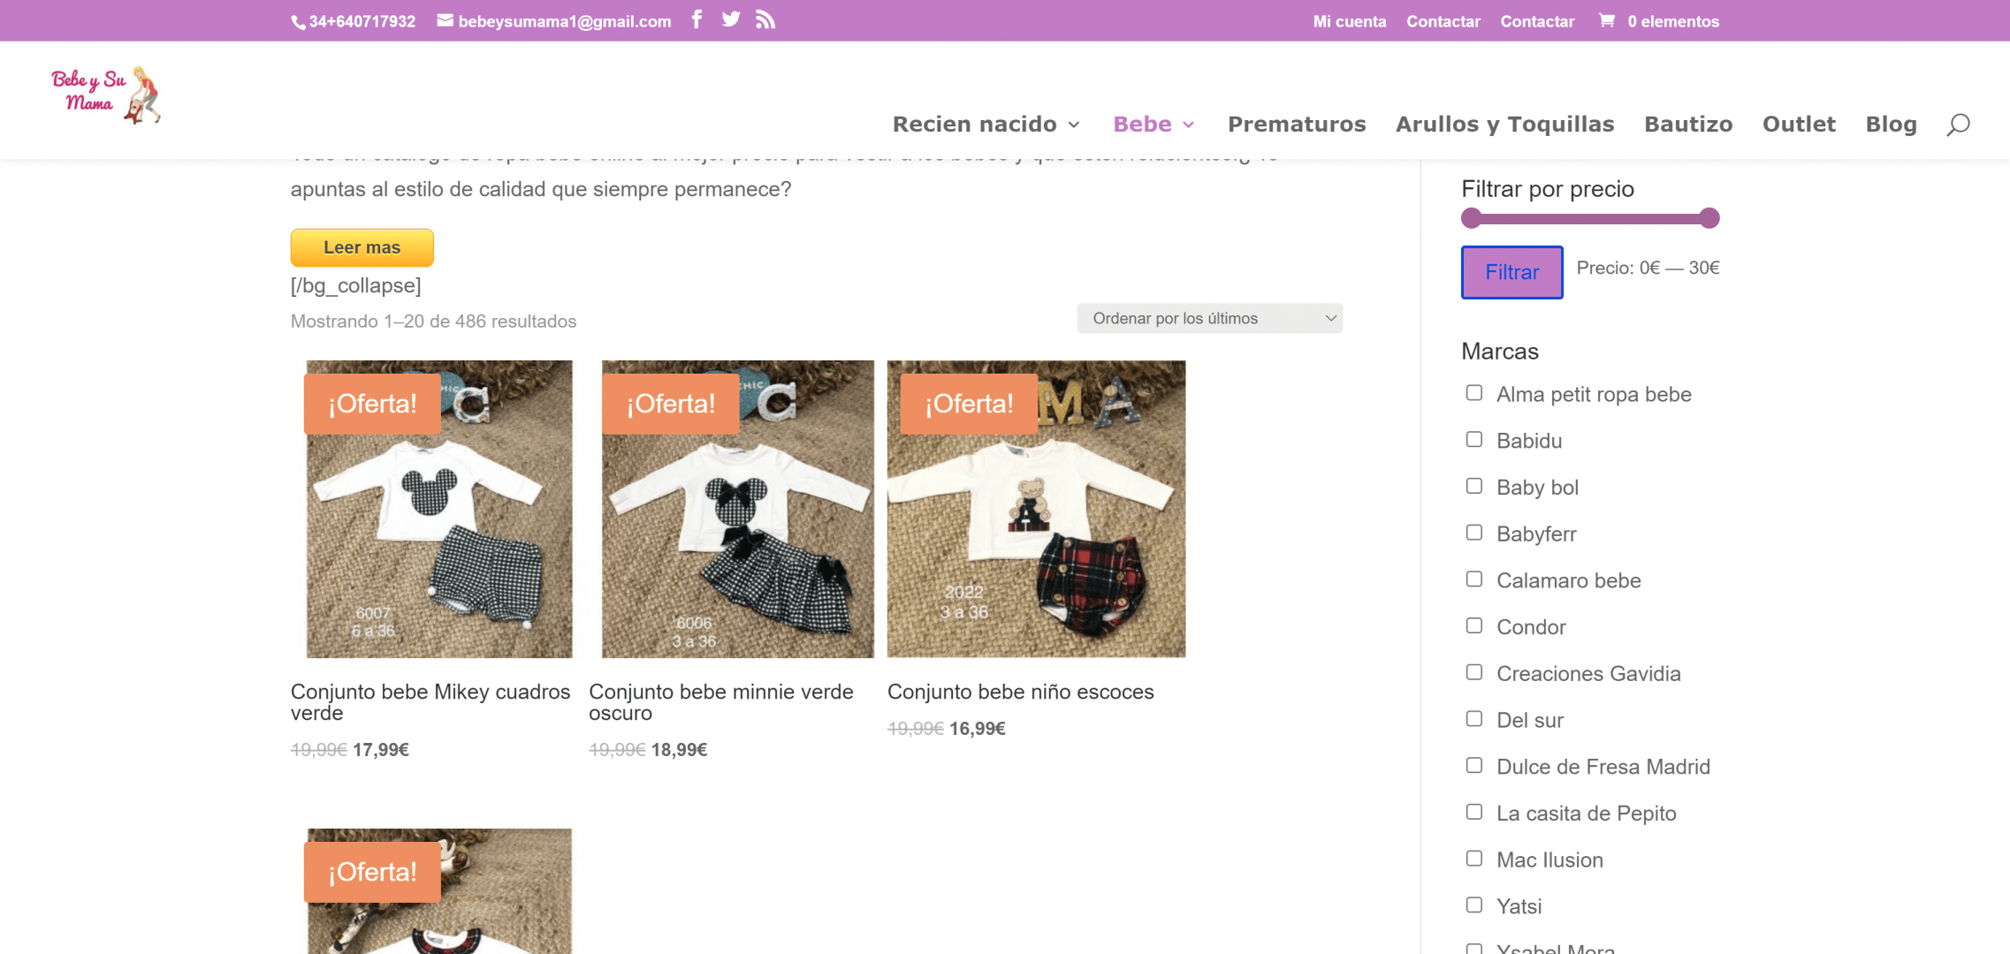Click the price 17,99€
Viewport: 2010px width, 954px height.
click(x=380, y=750)
